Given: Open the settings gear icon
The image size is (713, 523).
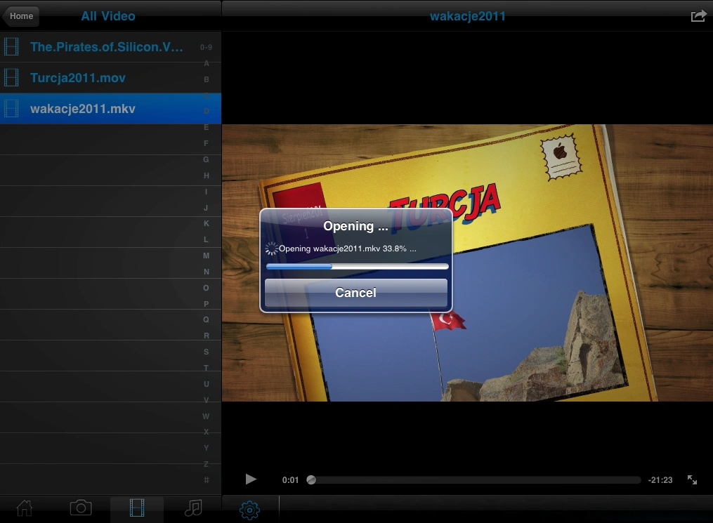Looking at the screenshot, I should tap(249, 510).
